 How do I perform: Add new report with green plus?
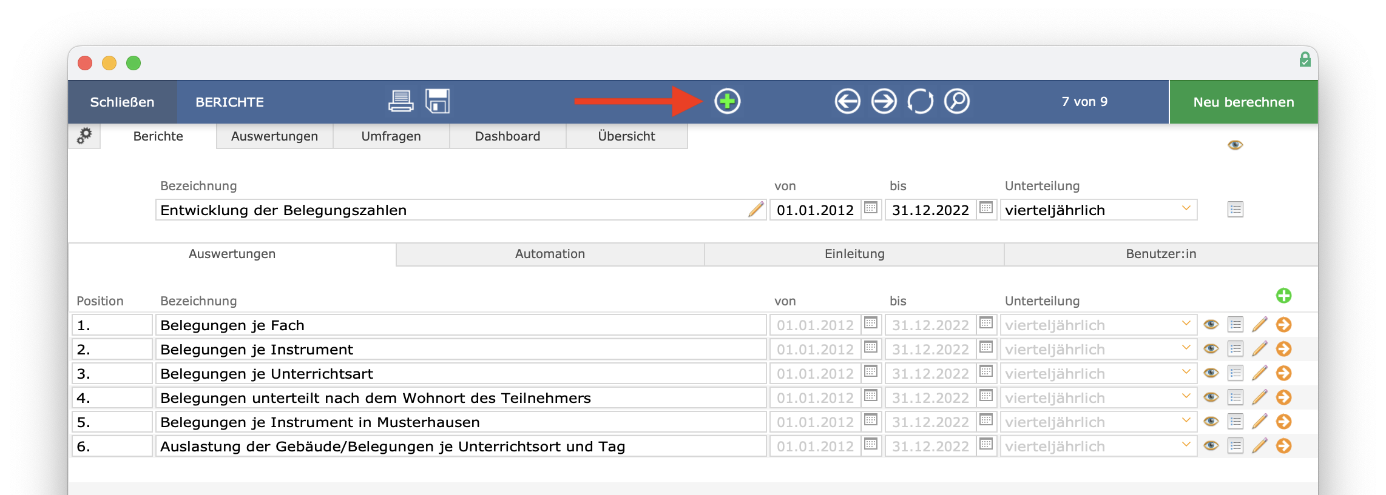point(727,101)
